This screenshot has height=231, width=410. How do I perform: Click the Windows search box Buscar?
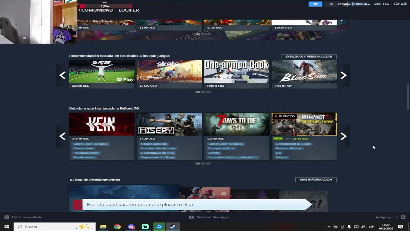pos(54,227)
